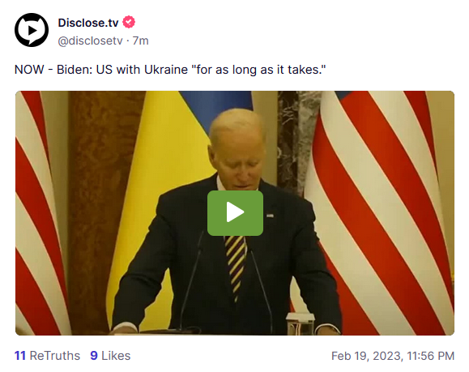Click speech-bubble play logo inside avatar
Image resolution: width=469 pixels, height=372 pixels.
32,31
